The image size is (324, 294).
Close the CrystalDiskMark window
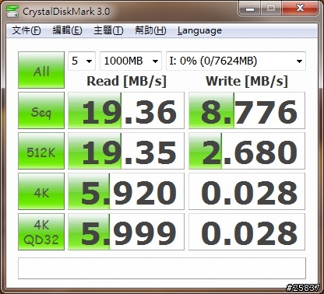point(300,9)
